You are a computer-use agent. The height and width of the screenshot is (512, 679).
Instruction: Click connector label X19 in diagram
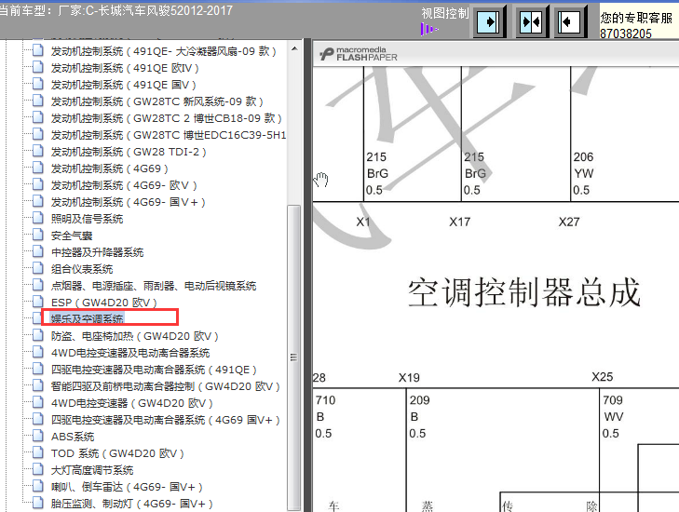(409, 377)
